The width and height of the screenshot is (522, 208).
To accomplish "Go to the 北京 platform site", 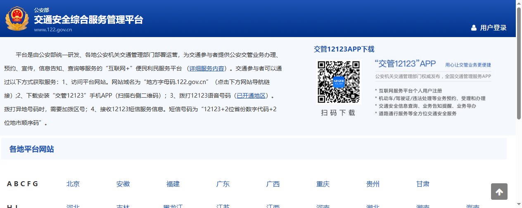I will pos(73,184).
